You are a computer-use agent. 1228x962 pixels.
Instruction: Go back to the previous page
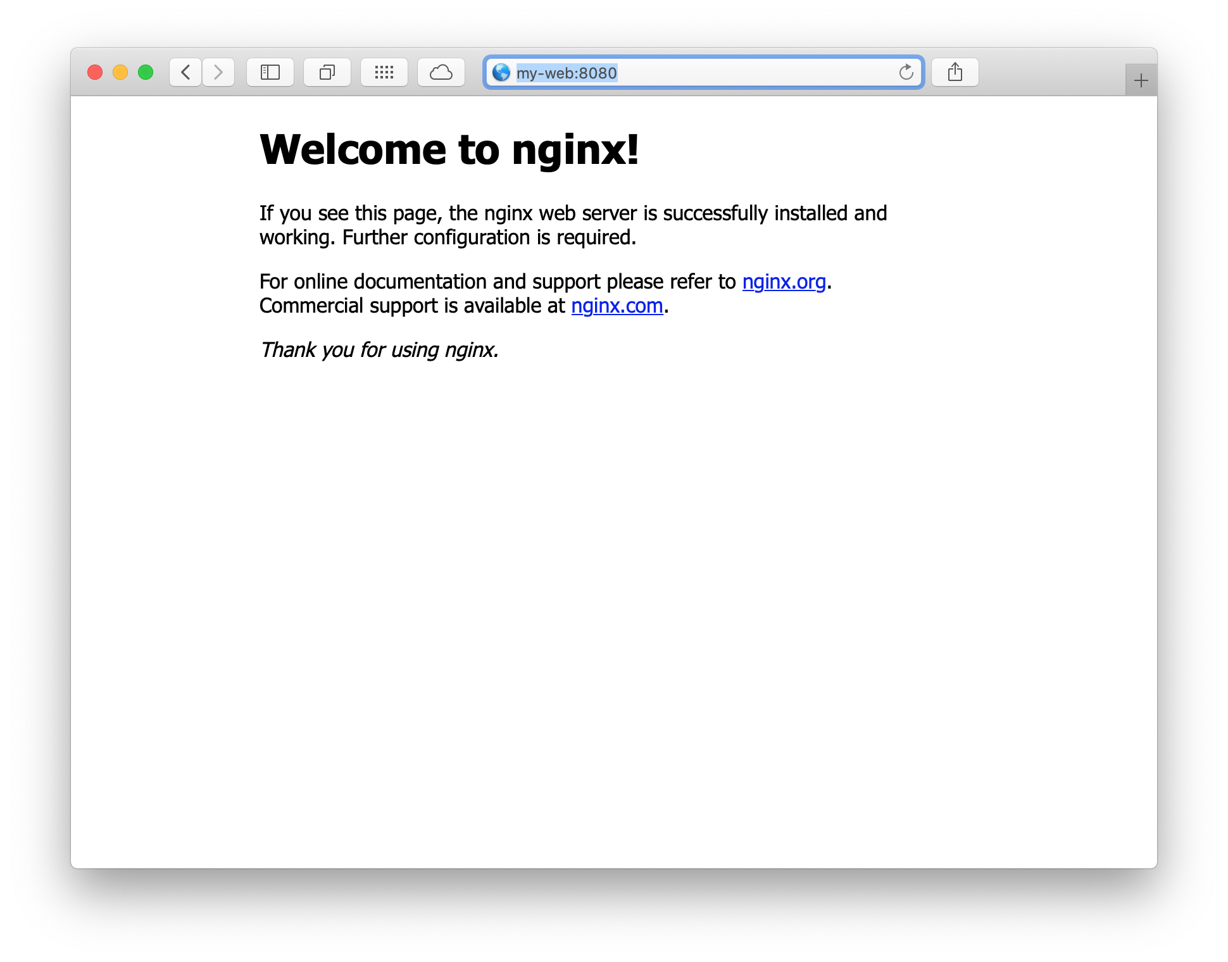coord(185,72)
